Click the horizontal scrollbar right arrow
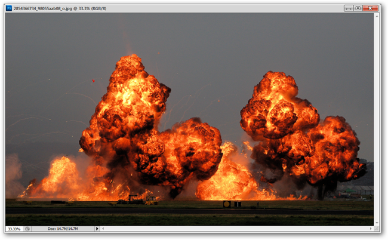Viewport: 388px width, 240px height. point(371,229)
